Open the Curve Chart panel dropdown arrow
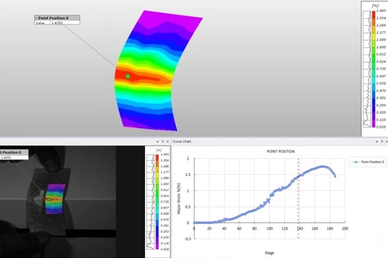 [x=377, y=142]
